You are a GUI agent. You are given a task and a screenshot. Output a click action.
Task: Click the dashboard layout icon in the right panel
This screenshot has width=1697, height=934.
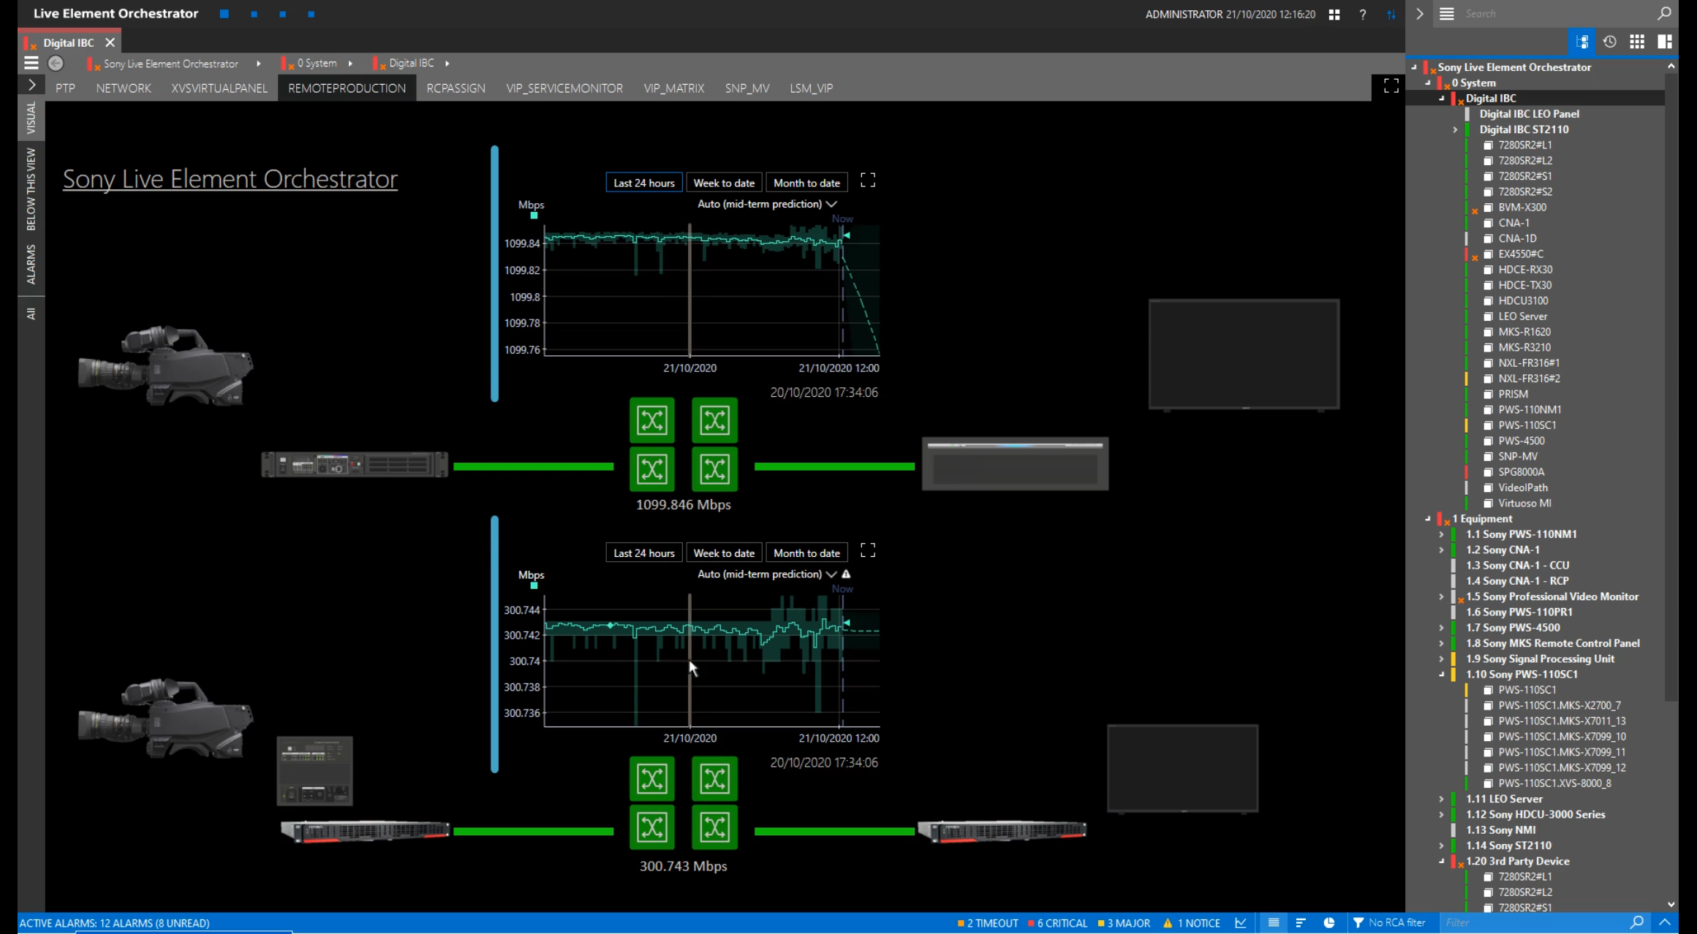point(1665,42)
